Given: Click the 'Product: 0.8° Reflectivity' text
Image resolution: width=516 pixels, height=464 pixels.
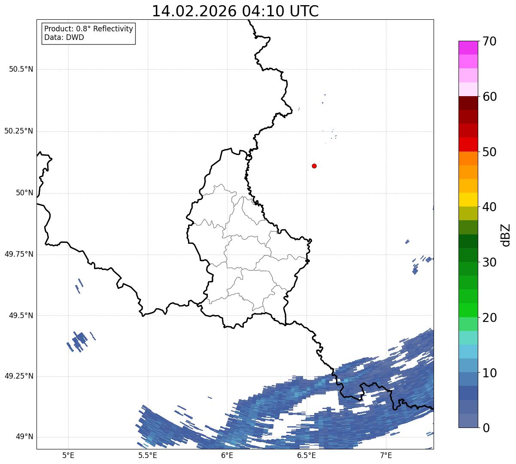Looking at the screenshot, I should tap(89, 29).
